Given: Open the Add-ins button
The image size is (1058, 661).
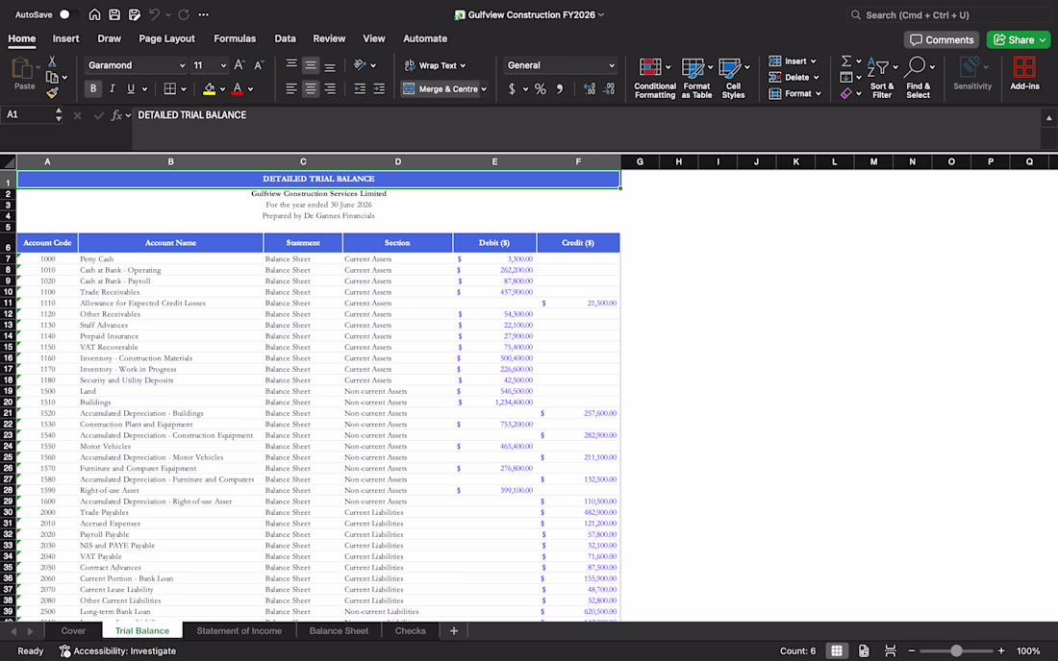Looking at the screenshot, I should click(1024, 73).
